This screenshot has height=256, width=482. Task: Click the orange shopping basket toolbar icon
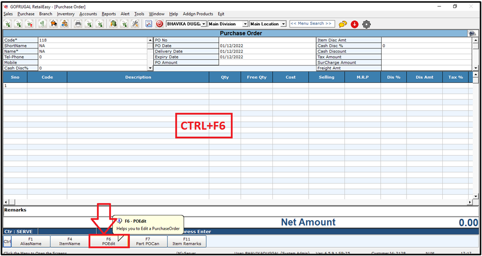click(54, 23)
